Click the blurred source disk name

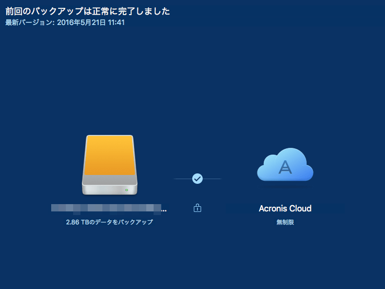pyautogui.click(x=109, y=208)
